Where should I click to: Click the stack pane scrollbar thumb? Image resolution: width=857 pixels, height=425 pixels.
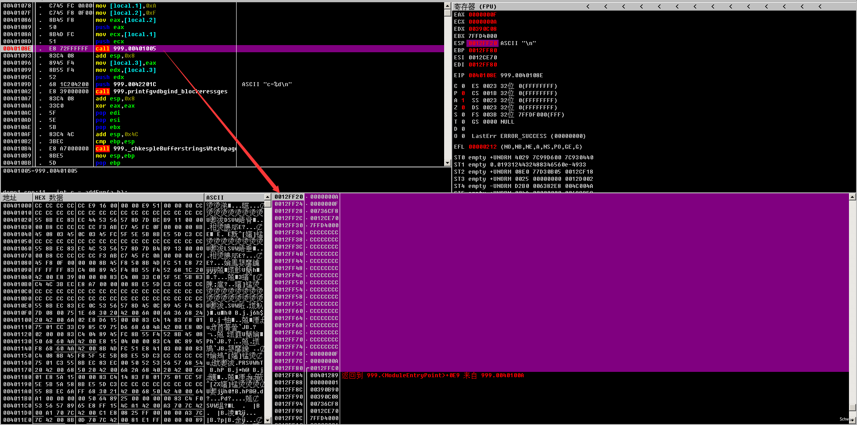tap(852, 408)
